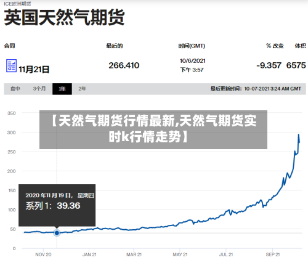Click the percent change value -9.357

click(269, 65)
